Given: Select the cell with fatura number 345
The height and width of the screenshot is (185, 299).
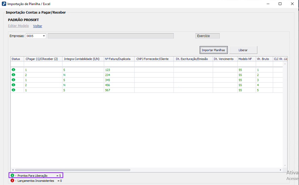Looking at the screenshot, I should (119, 80).
